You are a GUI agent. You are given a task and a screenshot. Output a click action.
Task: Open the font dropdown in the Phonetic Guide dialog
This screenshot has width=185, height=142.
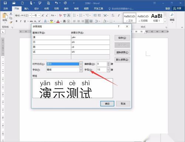pos(81,70)
